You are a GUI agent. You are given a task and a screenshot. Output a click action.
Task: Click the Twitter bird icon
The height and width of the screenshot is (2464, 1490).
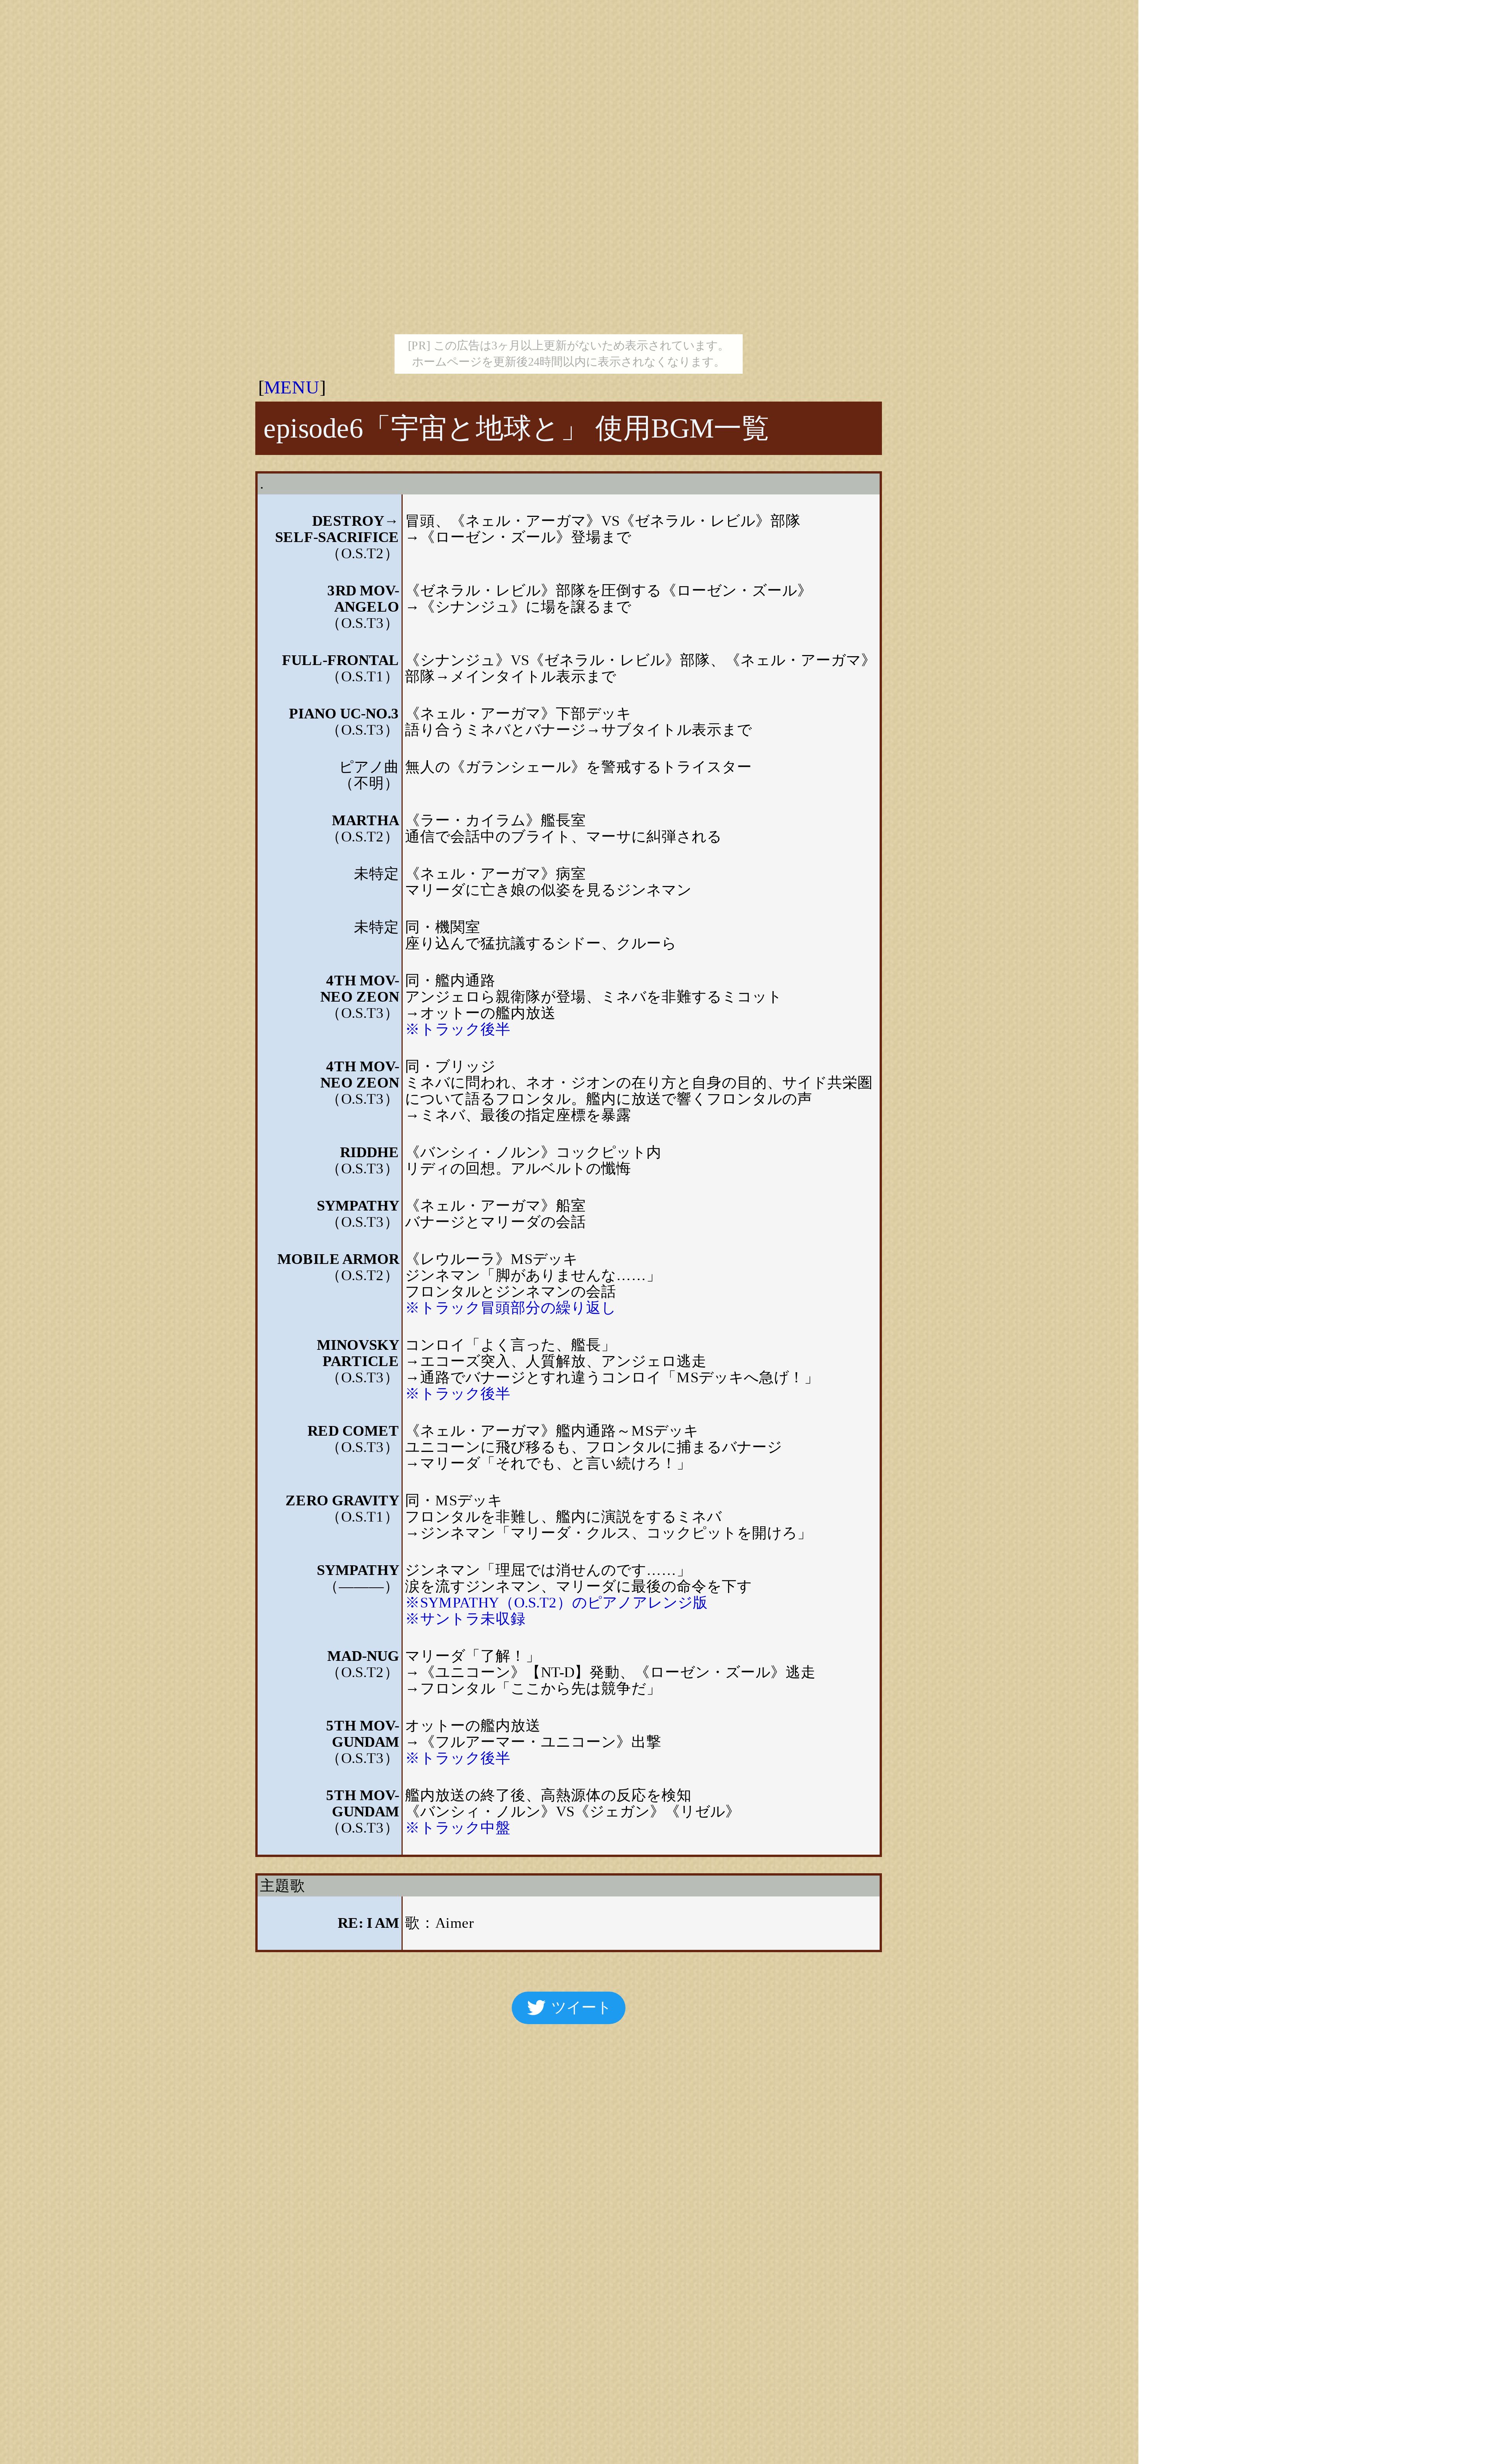(536, 2007)
